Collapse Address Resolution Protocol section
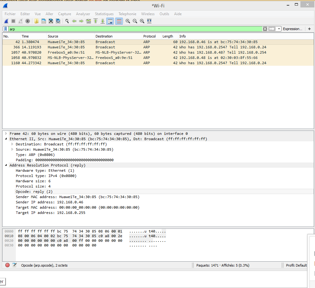The height and width of the screenshot is (288, 315). click(x=6, y=165)
